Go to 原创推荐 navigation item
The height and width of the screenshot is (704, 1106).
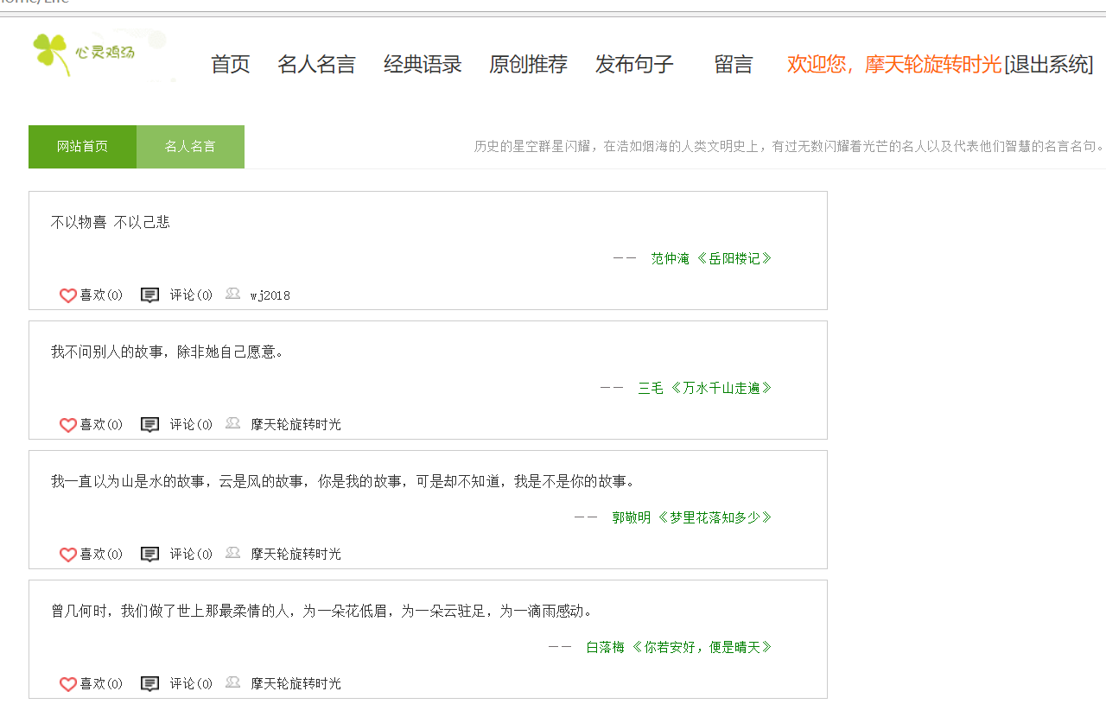[528, 64]
